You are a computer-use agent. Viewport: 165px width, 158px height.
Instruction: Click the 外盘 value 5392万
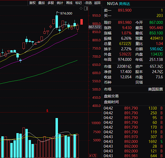click(125, 54)
